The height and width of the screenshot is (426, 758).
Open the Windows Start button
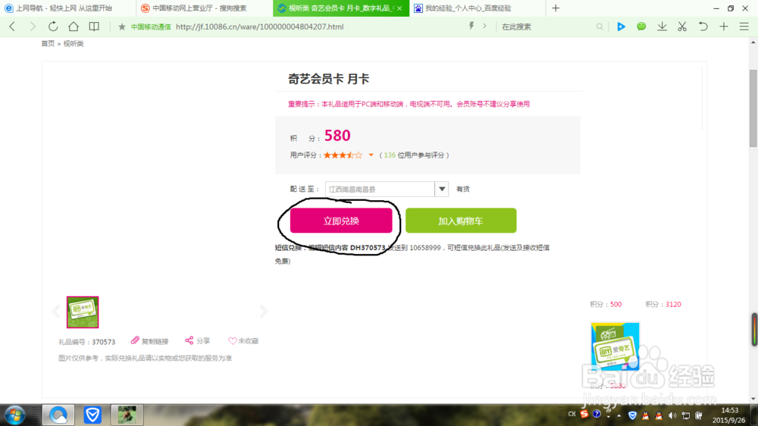15,415
